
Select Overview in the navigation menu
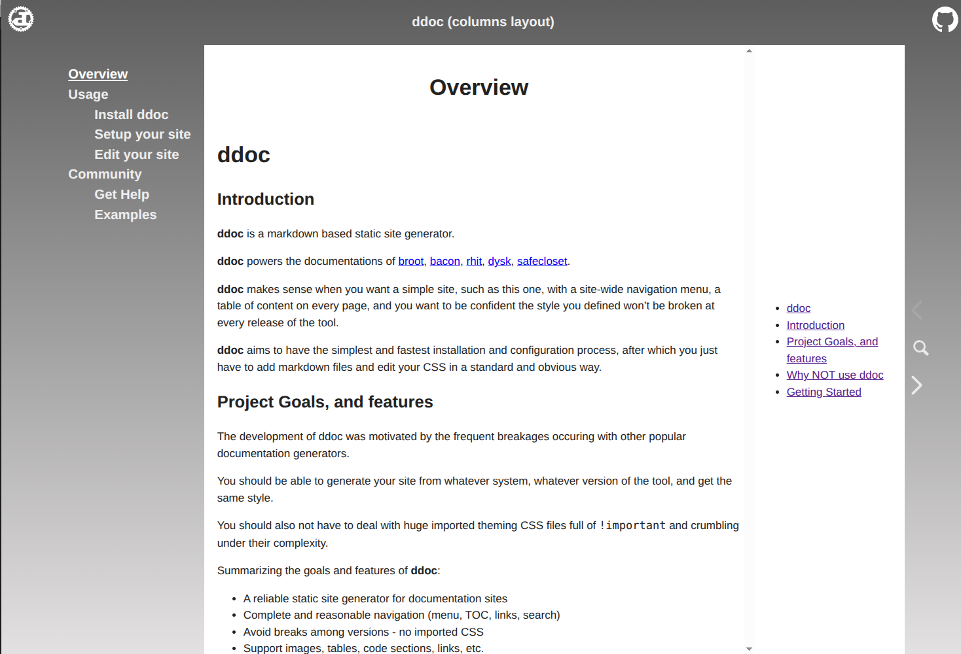click(x=98, y=74)
